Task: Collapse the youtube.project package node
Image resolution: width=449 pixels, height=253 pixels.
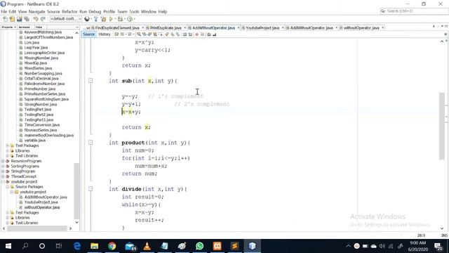Action: (12, 192)
